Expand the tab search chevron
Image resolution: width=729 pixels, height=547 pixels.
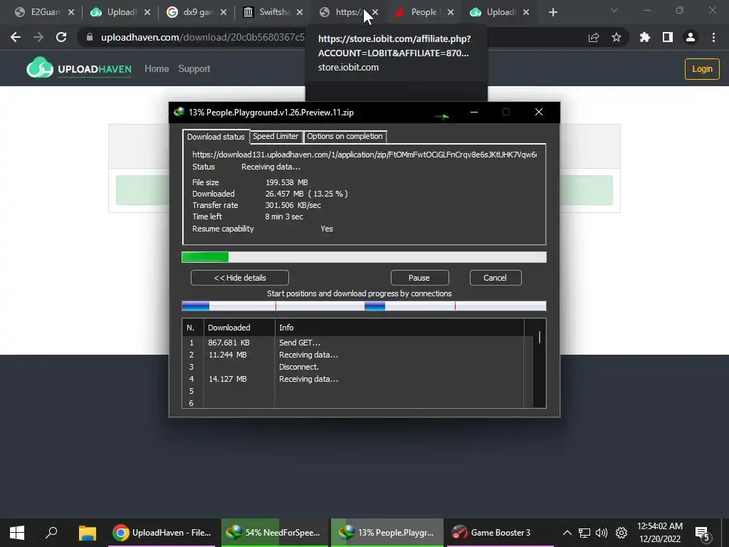(614, 10)
